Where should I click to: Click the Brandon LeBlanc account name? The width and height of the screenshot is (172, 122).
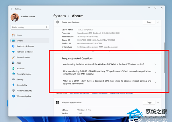(x=28, y=16)
